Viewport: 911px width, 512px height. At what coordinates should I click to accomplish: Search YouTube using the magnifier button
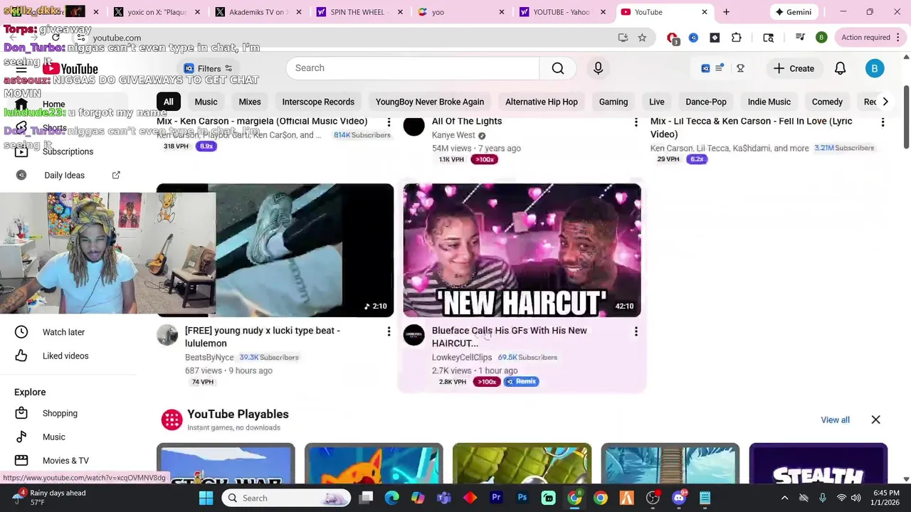pyautogui.click(x=558, y=68)
